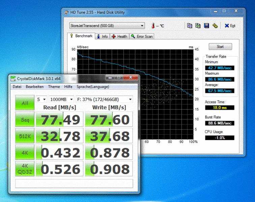Click the Access Time value 18.0 ms
The image size is (255, 202).
220,108
